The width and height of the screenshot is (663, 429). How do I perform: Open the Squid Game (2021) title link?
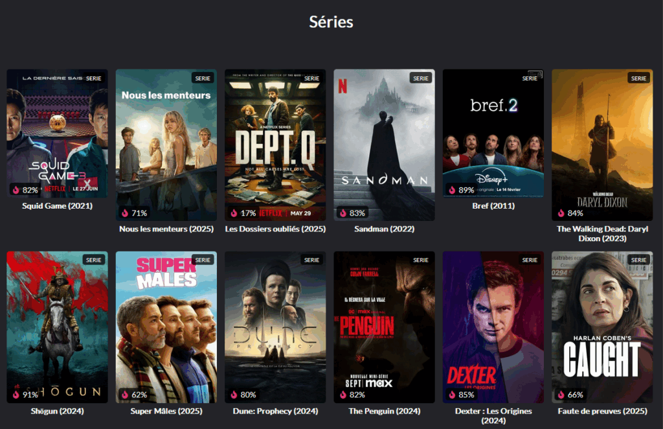[57, 206]
